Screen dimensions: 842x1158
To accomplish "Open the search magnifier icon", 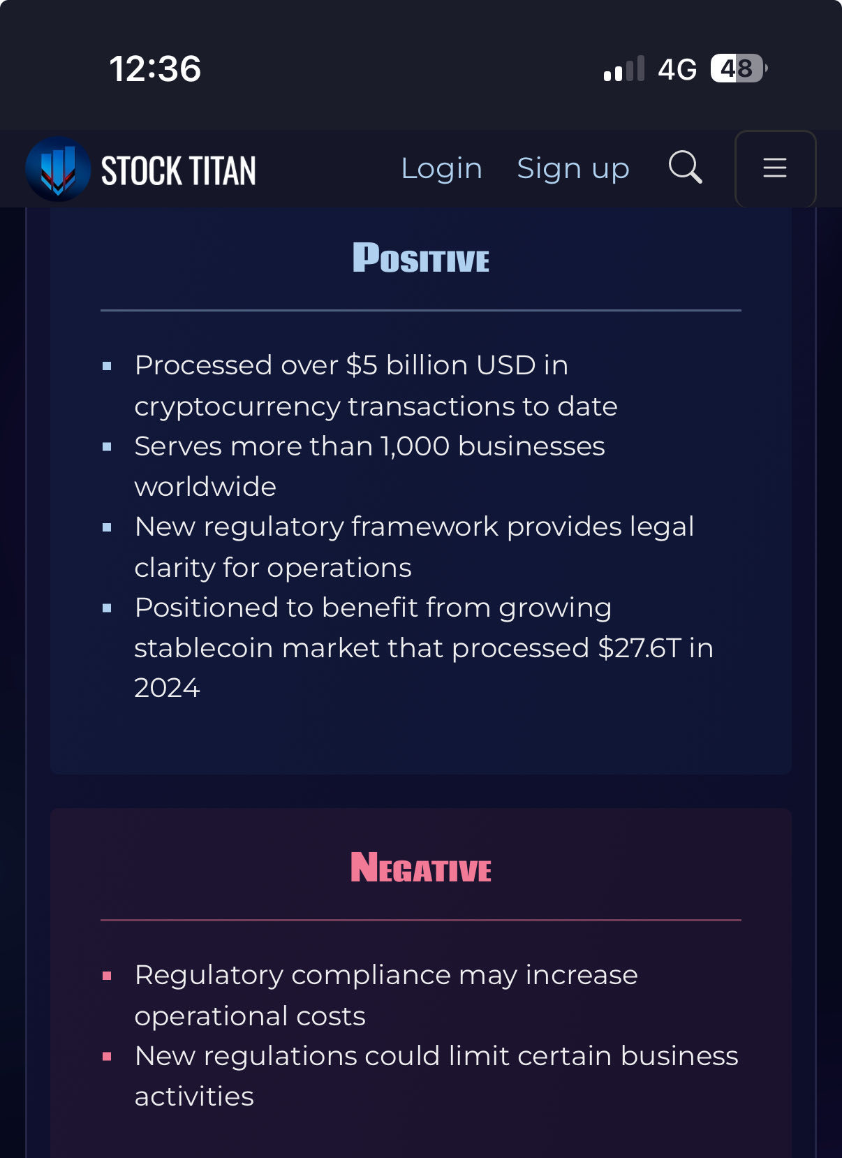I will 685,168.
